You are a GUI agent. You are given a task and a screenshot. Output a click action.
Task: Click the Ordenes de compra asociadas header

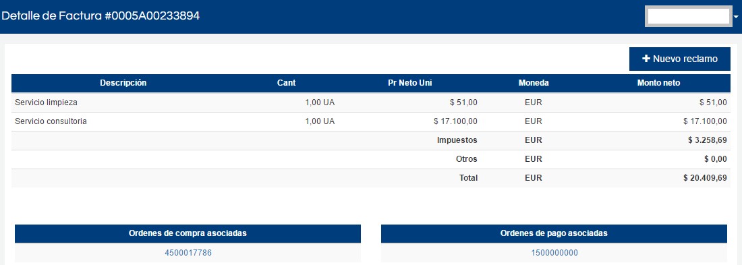(188, 233)
